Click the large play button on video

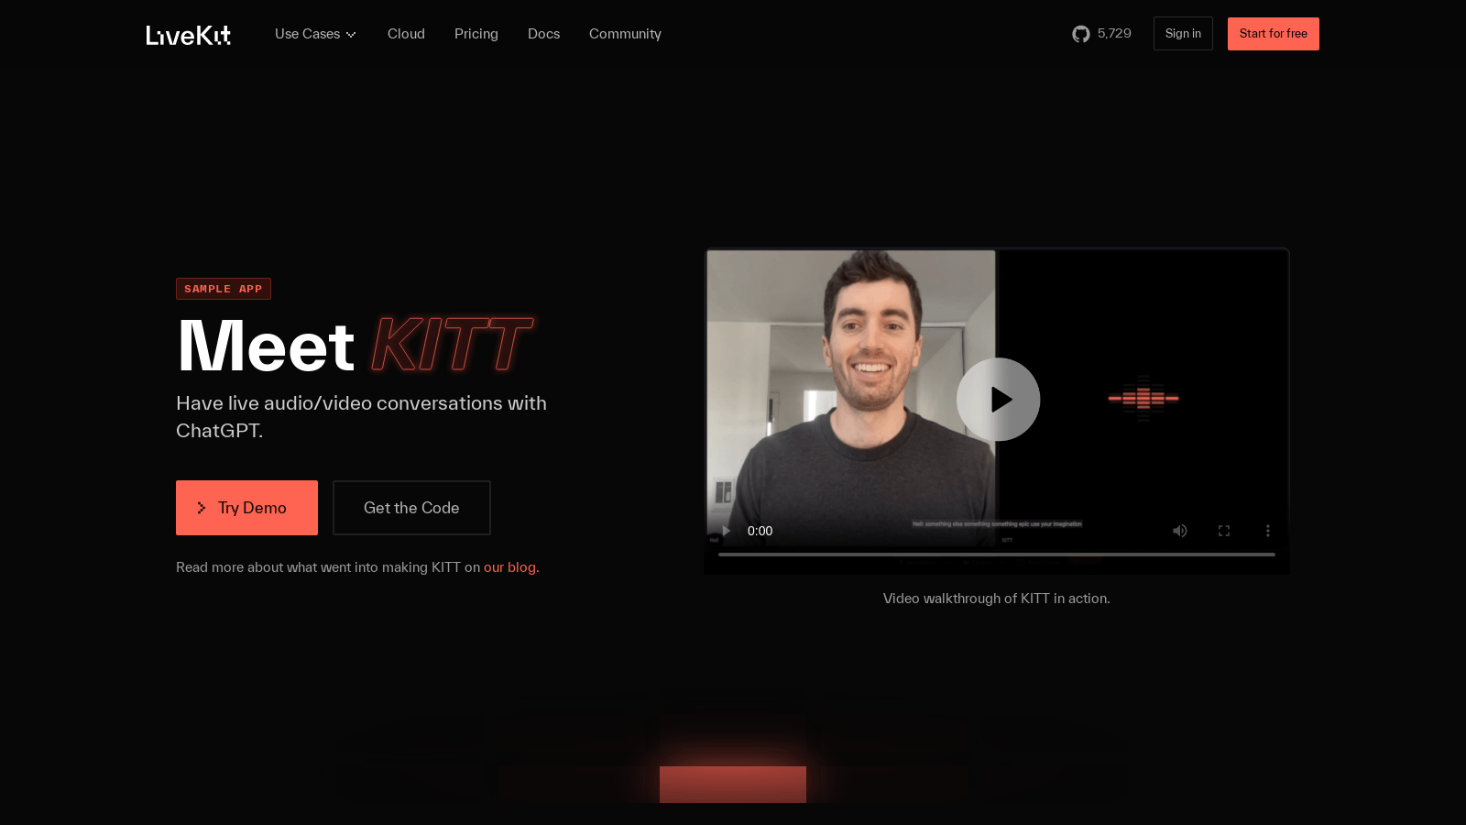[x=998, y=400]
